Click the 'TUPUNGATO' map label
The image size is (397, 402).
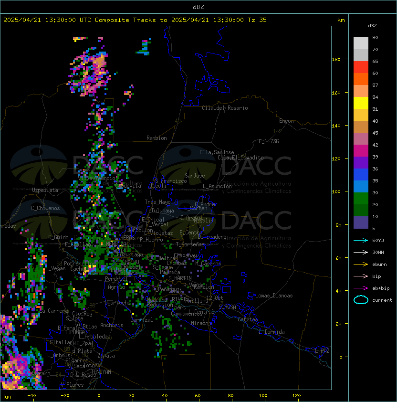click(77, 332)
